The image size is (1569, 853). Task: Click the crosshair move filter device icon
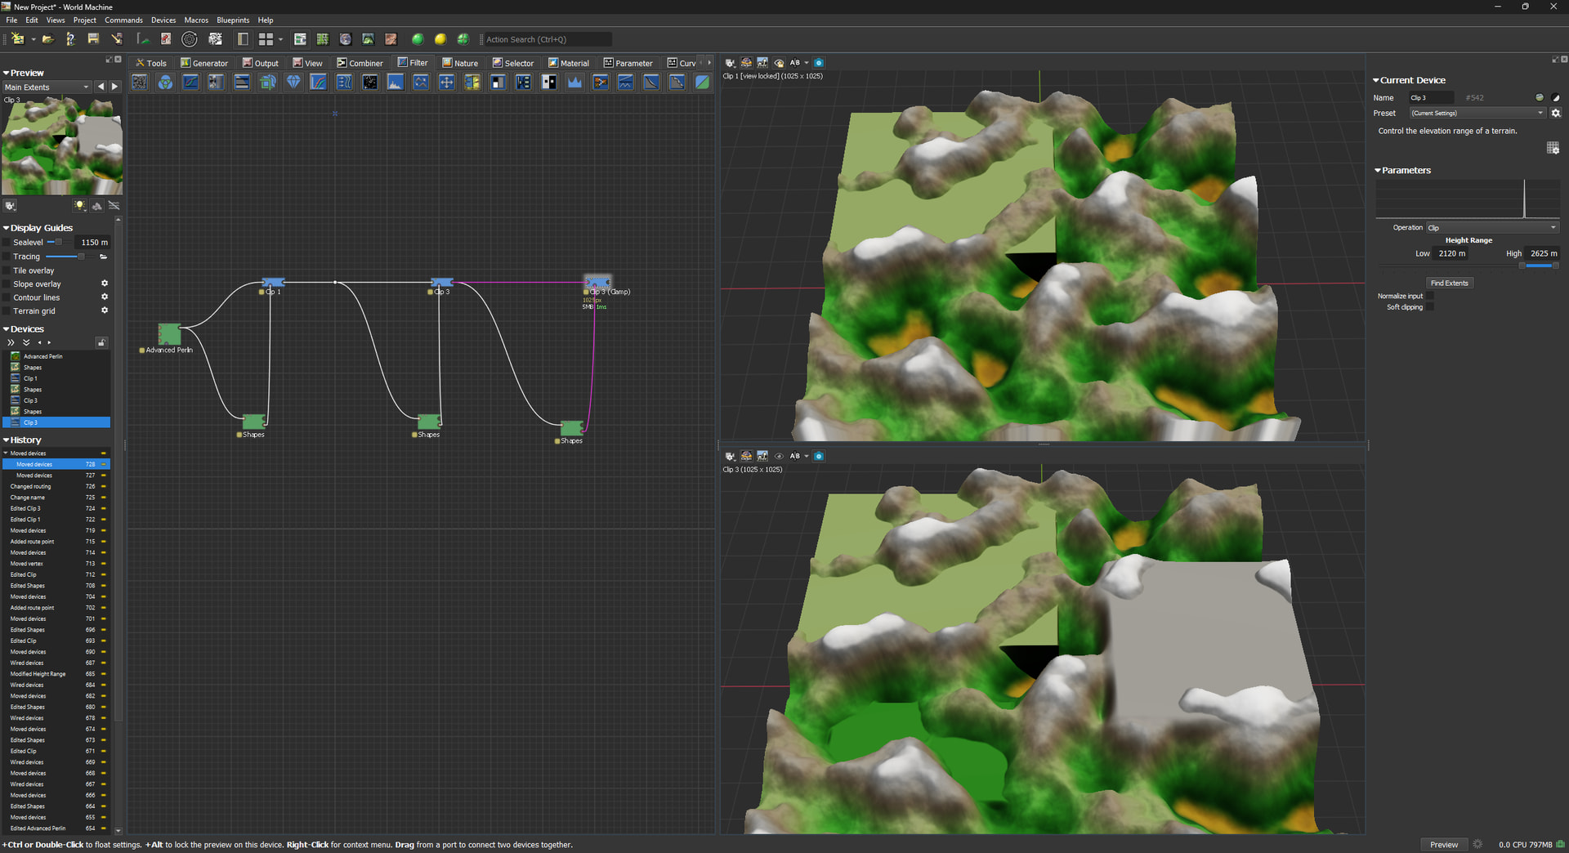446,83
